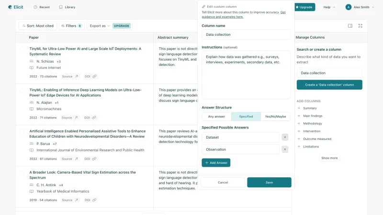This screenshot has width=383, height=215.
Task: Toggle the side panel layout icon
Action: click(x=350, y=26)
